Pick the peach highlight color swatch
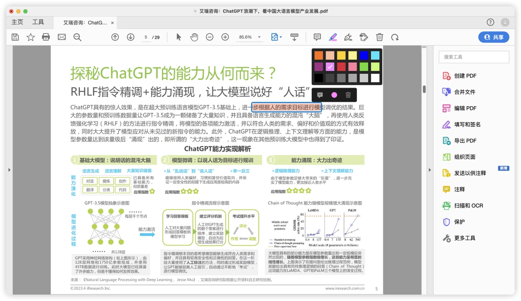Screen dimensions: 521x301 tap(330, 55)
